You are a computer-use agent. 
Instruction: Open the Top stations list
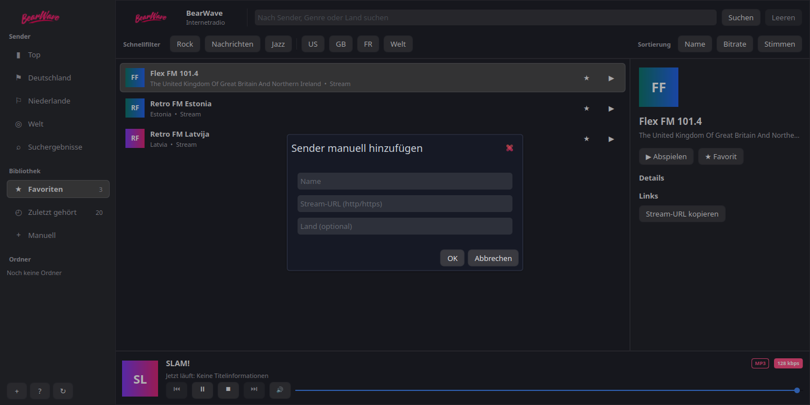pyautogui.click(x=58, y=55)
